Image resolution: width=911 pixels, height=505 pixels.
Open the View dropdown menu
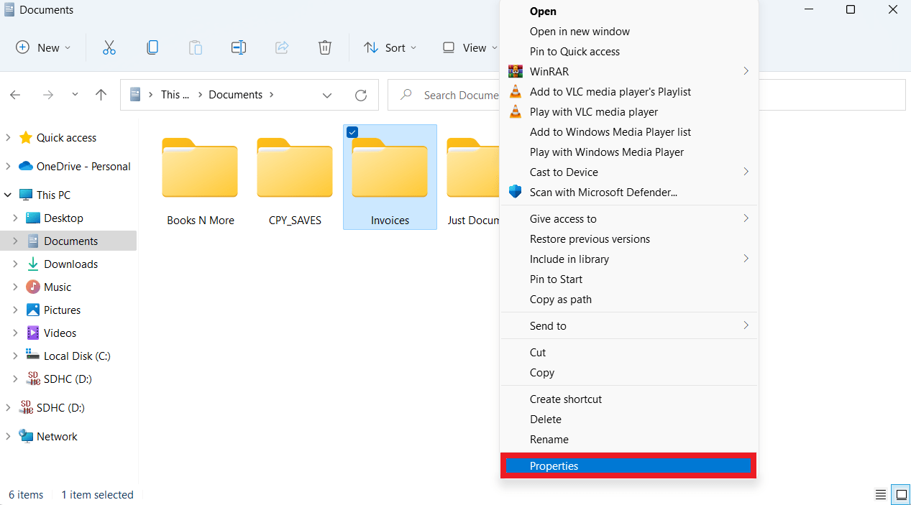click(470, 47)
